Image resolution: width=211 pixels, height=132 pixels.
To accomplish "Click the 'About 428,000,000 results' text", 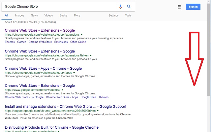I will pyautogui.click(x=30, y=22).
